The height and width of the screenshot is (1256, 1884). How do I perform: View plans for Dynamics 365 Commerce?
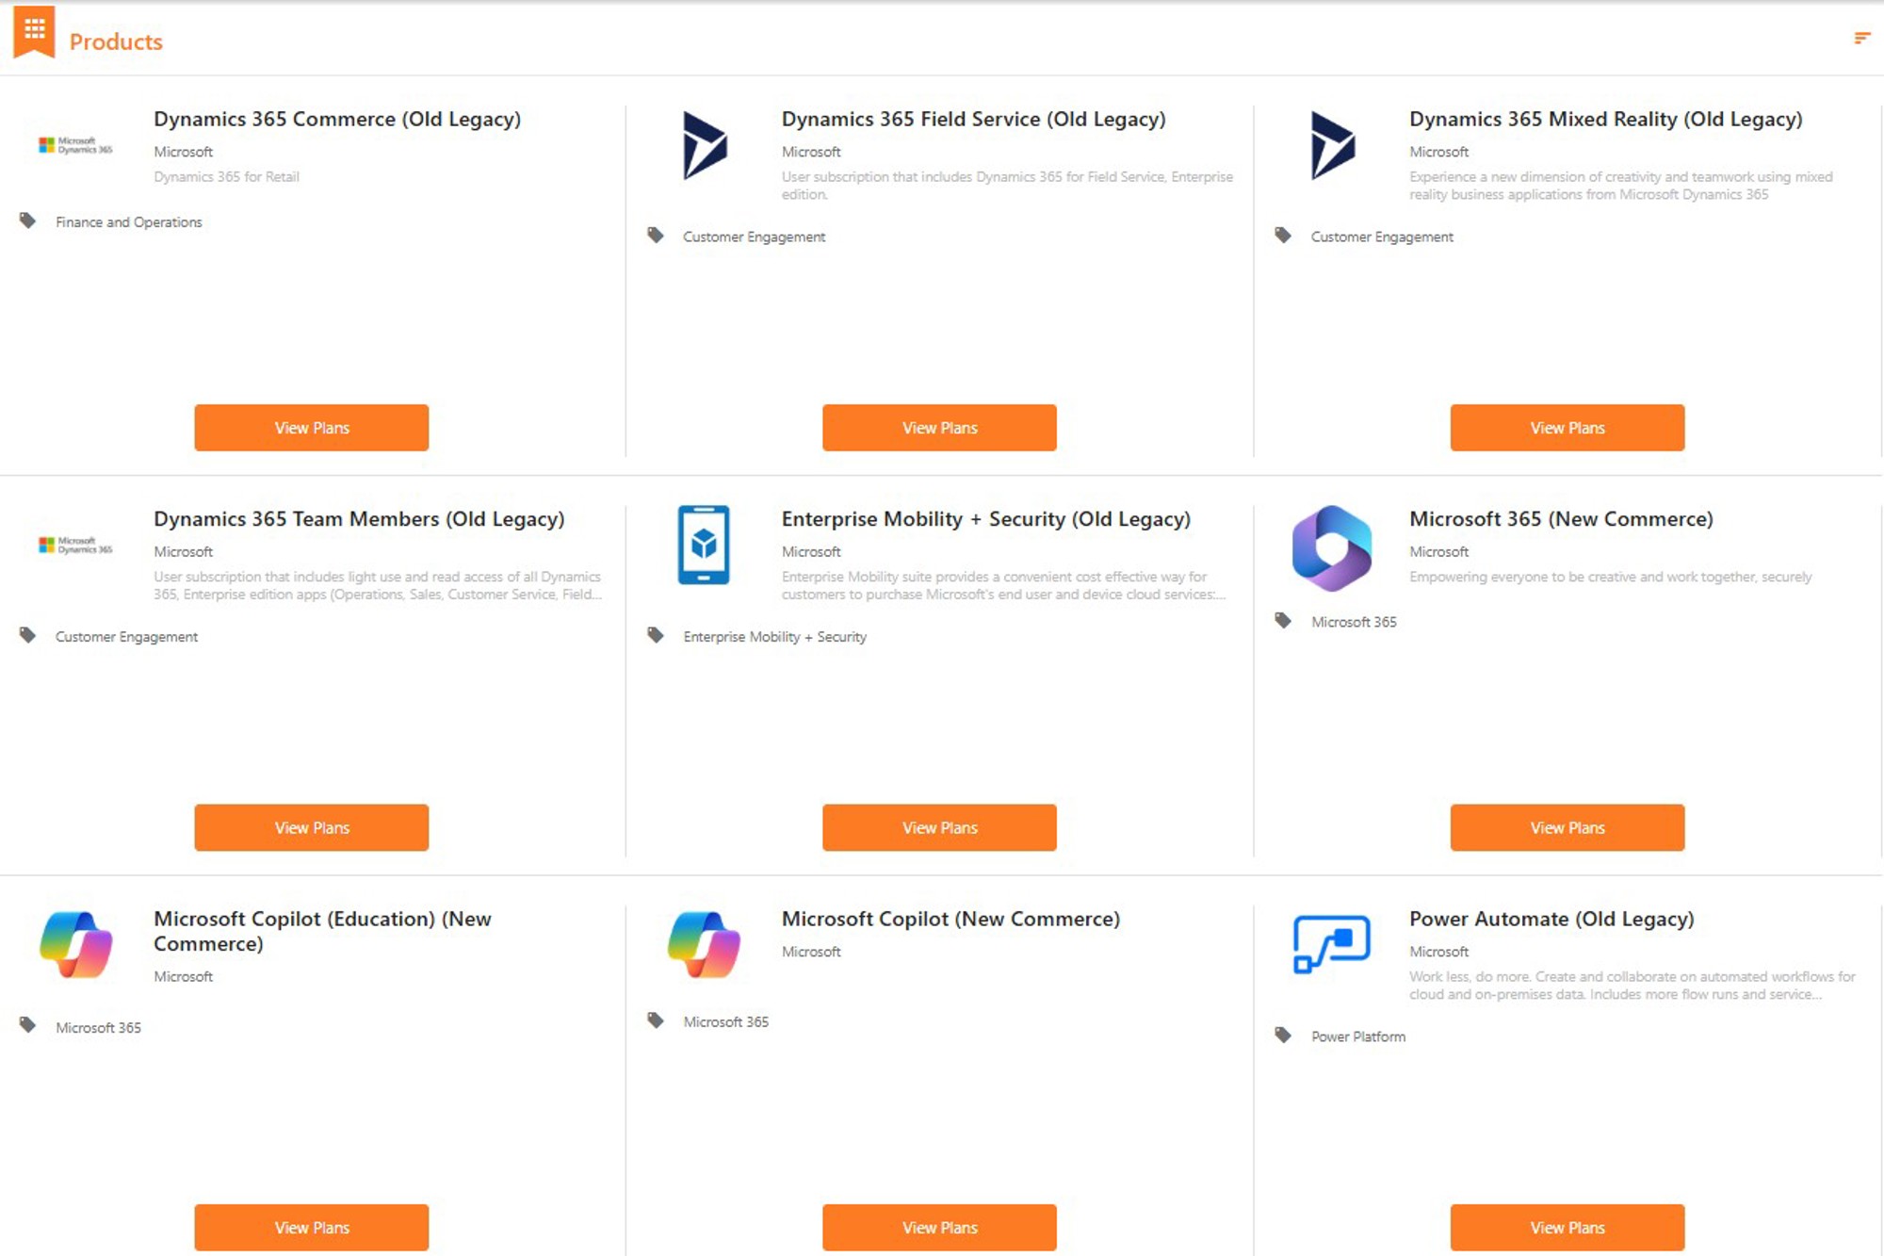312,428
